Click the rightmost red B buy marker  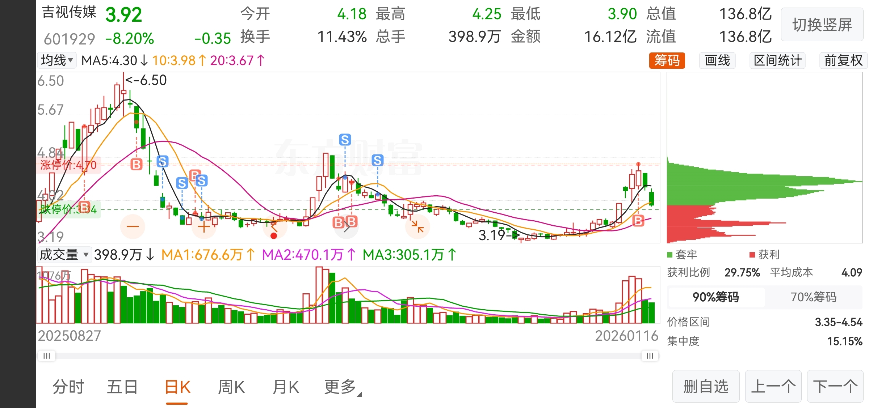click(x=638, y=220)
